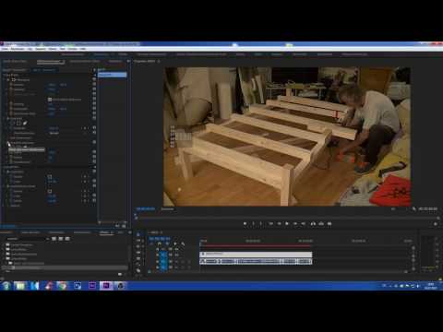443x332 pixels.
Task: Open Photoshop from the Windows taskbar
Action: (78, 286)
